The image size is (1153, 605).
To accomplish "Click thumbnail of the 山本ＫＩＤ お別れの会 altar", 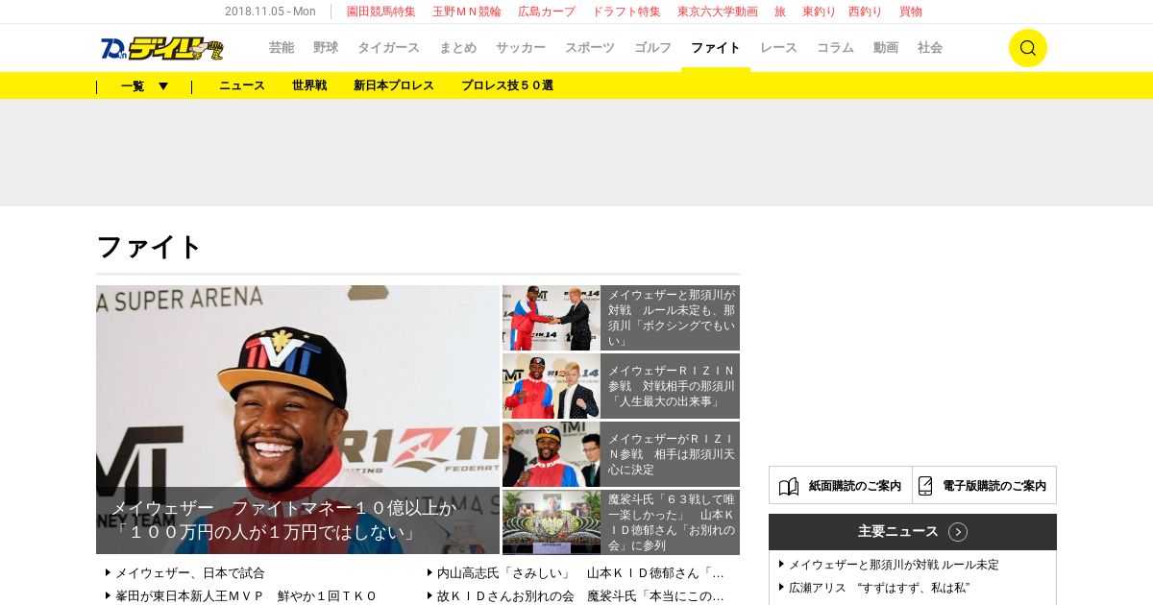I will pyautogui.click(x=552, y=522).
